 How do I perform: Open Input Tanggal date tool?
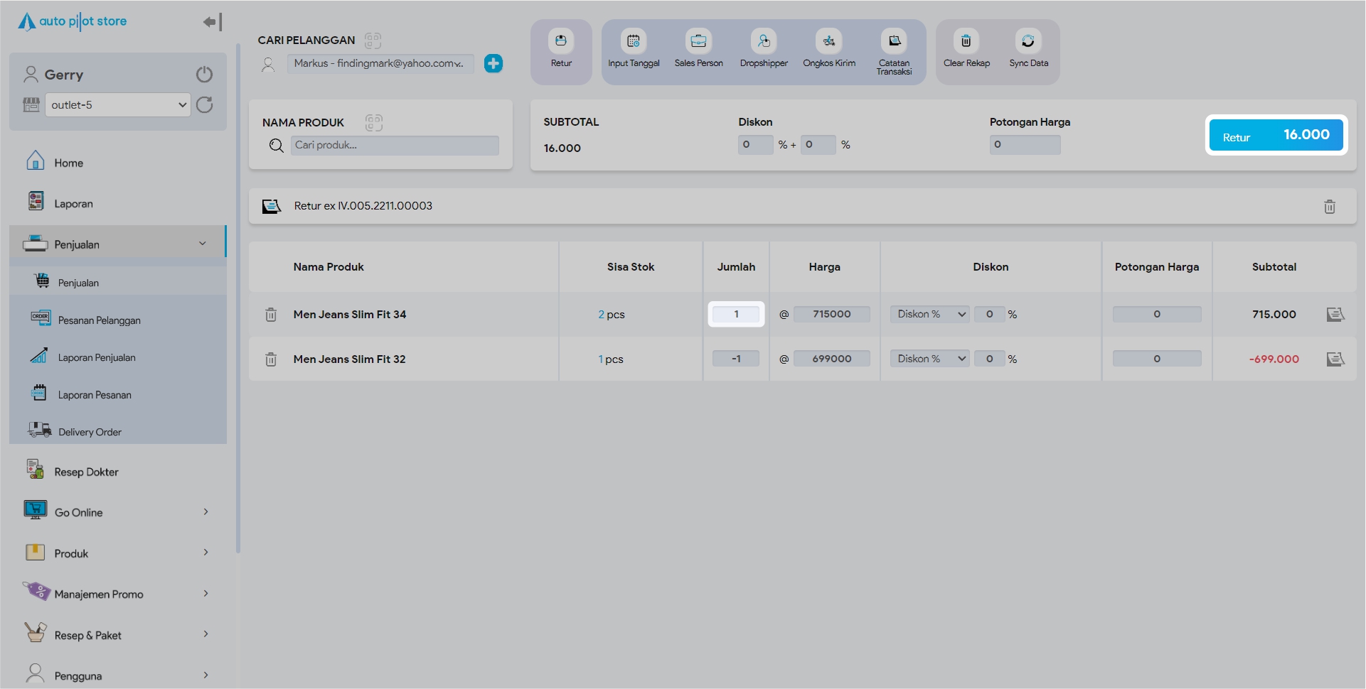(x=633, y=41)
